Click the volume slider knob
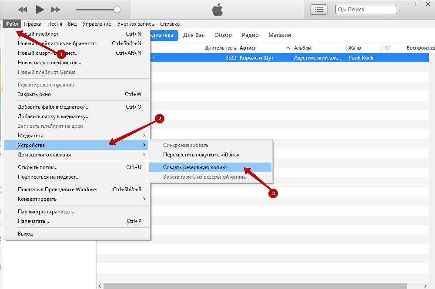This screenshot has height=289, width=435. click(117, 10)
